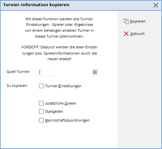Click the Turnier-Einstellungen option text
This screenshot has height=149, width=162.
click(x=63, y=86)
